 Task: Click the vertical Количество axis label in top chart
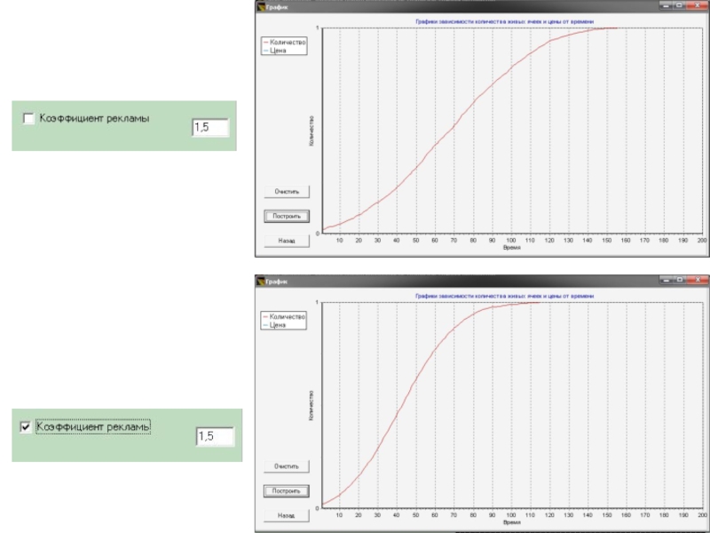[x=312, y=131]
